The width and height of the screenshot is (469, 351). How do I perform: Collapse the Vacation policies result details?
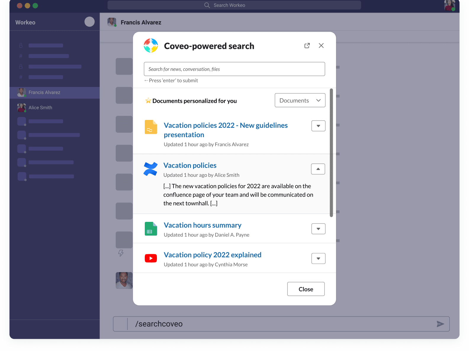tap(318, 169)
